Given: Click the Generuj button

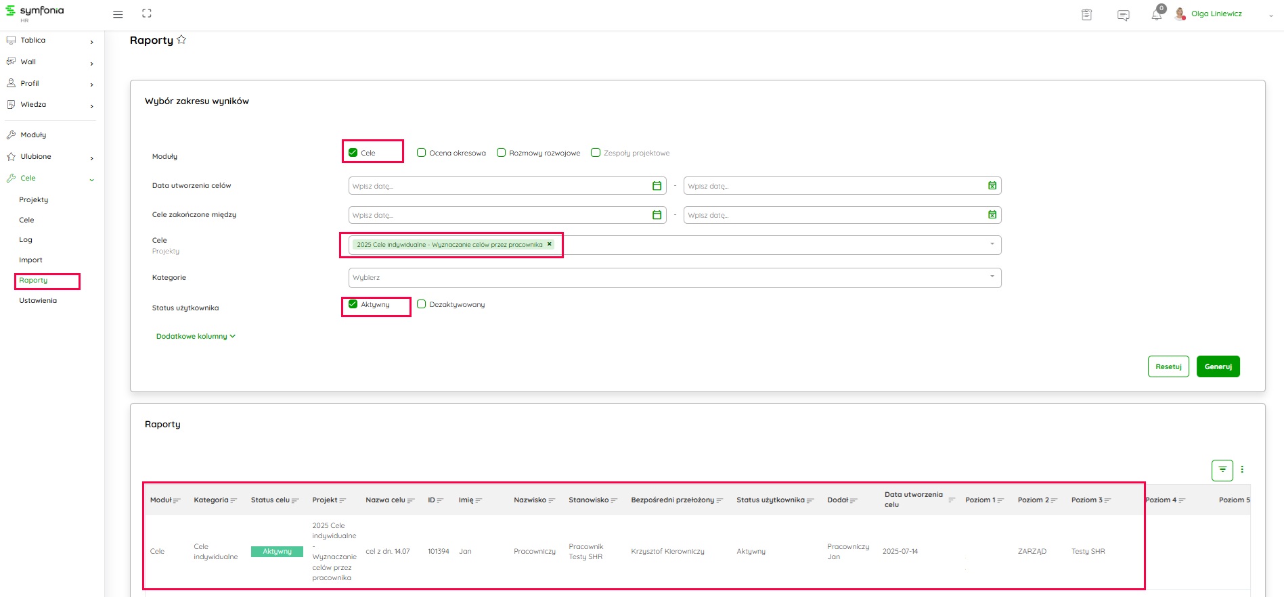Looking at the screenshot, I should click(x=1218, y=366).
